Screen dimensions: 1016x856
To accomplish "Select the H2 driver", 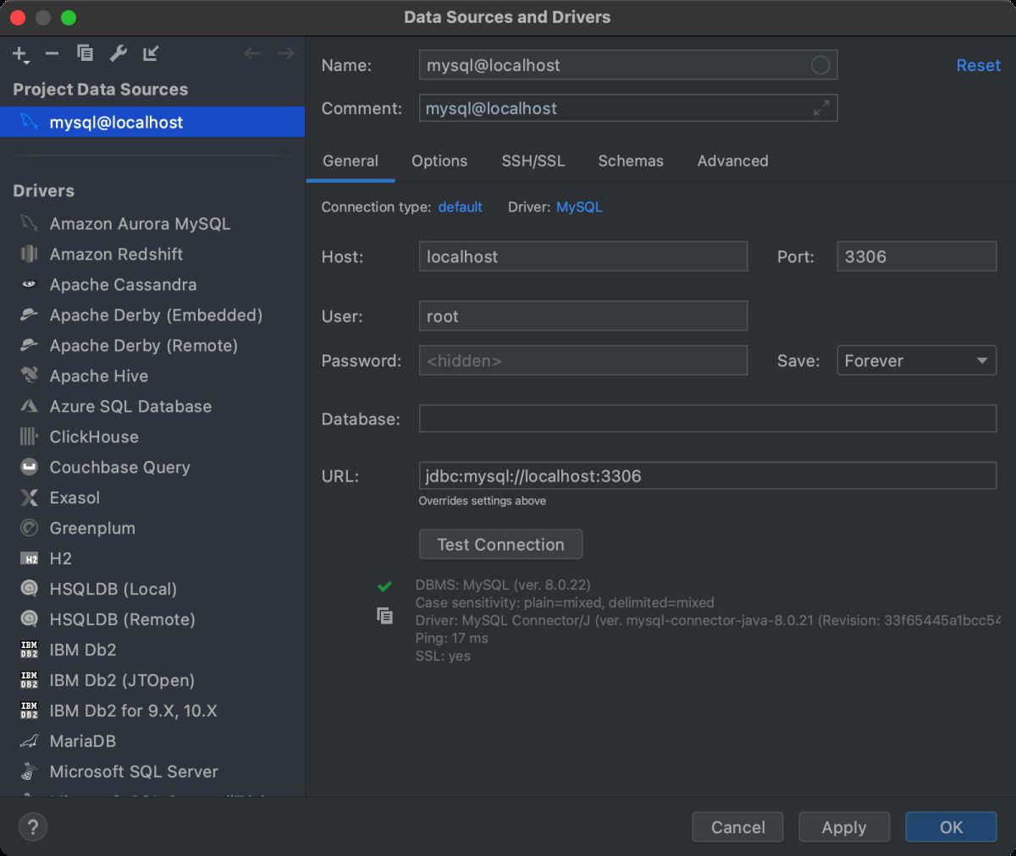I will pos(152,558).
